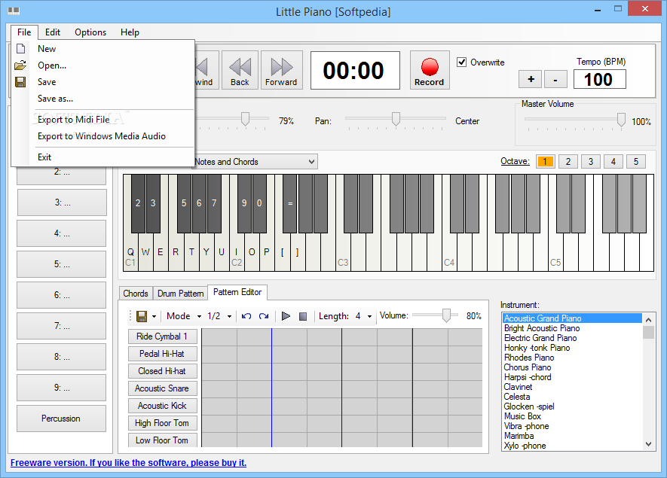The height and width of the screenshot is (478, 667).
Task: Select track button 3: ...
Action: pos(62,202)
